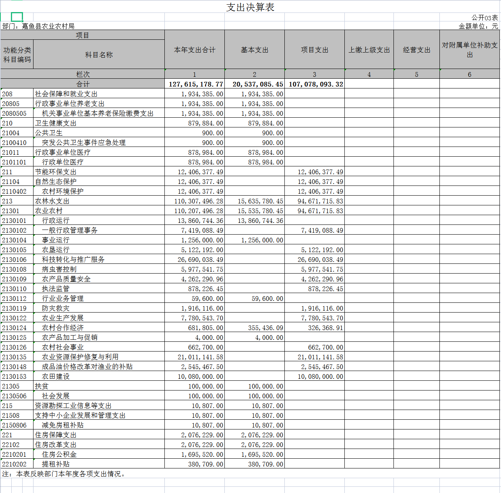
Task: Select the green-outlined active cell
Action: 17,17
